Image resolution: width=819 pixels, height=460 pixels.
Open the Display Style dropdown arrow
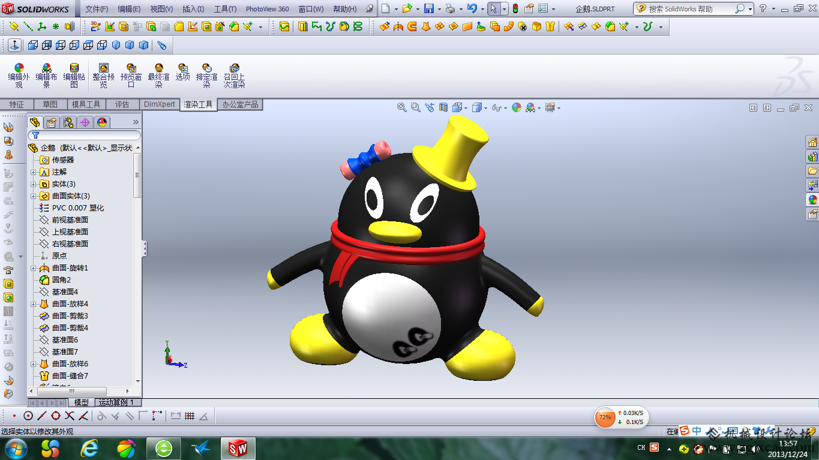486,108
